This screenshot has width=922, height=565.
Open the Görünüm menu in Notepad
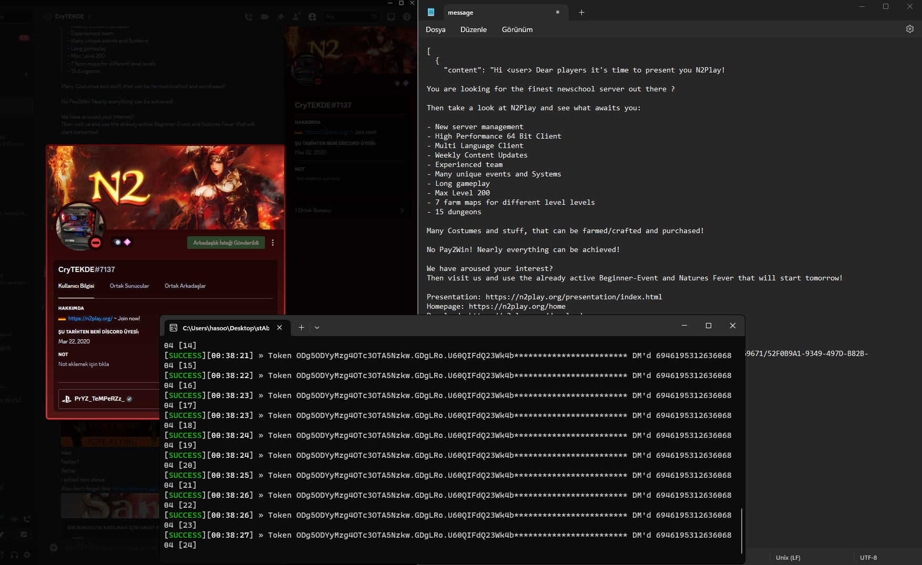pos(517,29)
